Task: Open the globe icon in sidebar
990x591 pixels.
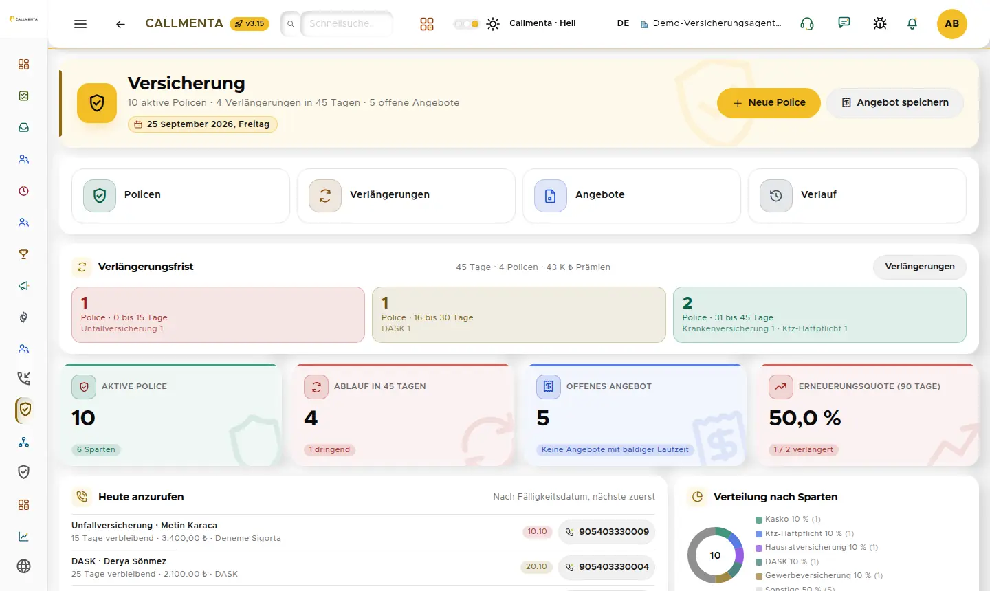Action: pos(24,566)
